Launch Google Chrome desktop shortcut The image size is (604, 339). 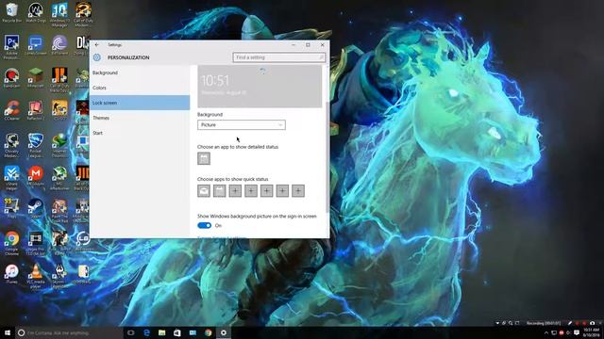click(11, 243)
